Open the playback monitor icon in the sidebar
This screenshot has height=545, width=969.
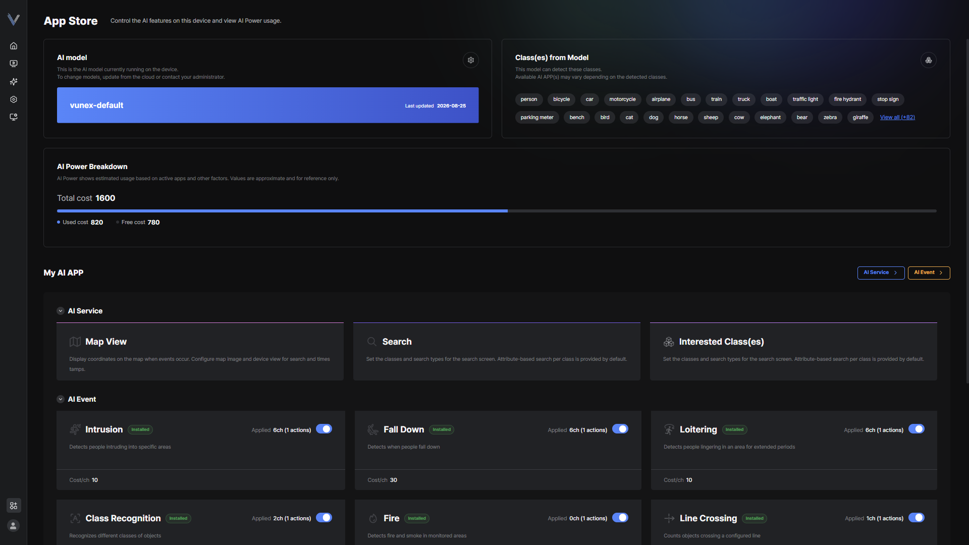(x=14, y=64)
